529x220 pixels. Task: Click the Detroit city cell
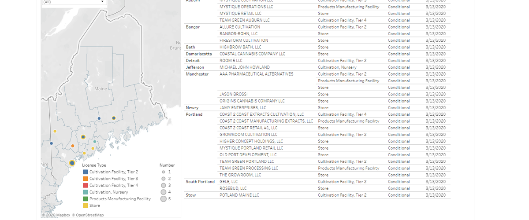pyautogui.click(x=193, y=60)
